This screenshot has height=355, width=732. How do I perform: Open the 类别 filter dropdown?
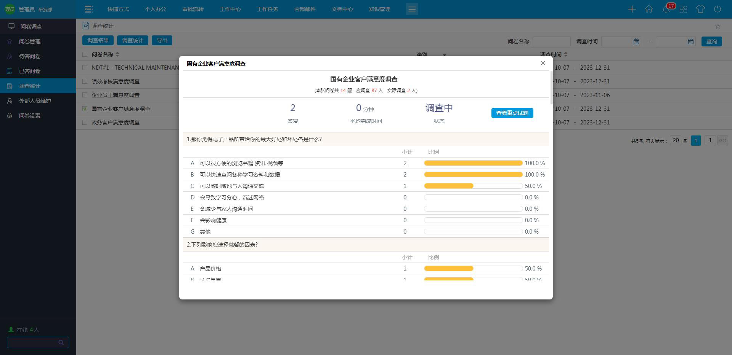tap(444, 56)
